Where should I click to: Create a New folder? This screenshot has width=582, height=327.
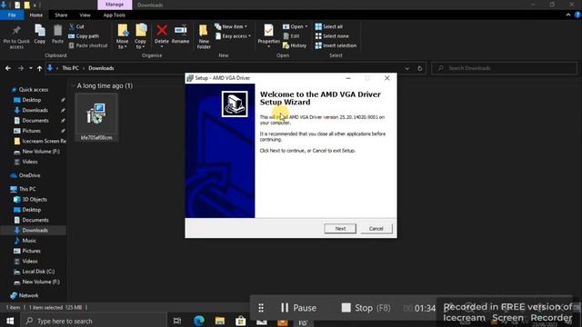coord(204,36)
